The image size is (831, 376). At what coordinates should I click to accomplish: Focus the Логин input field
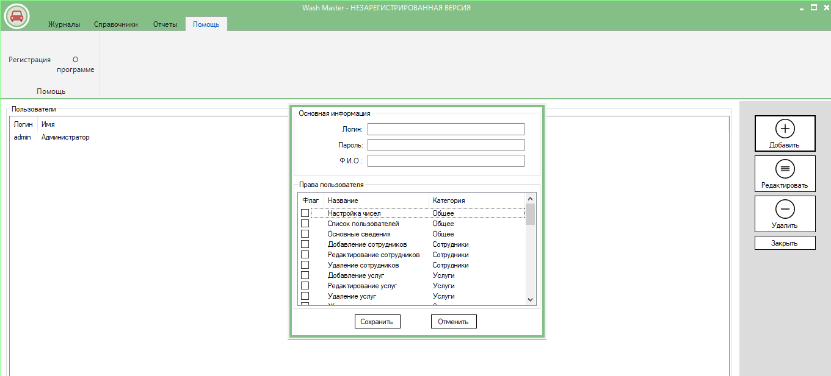[446, 129]
